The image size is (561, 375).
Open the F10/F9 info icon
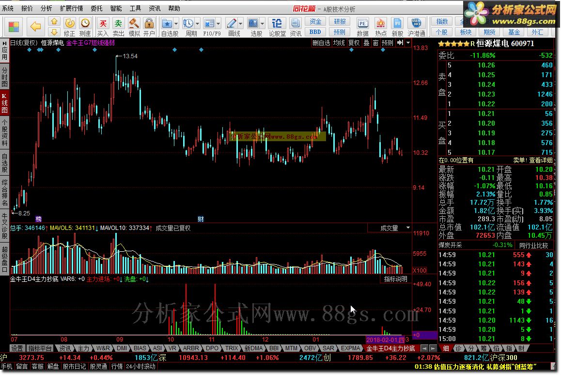[x=209, y=27]
